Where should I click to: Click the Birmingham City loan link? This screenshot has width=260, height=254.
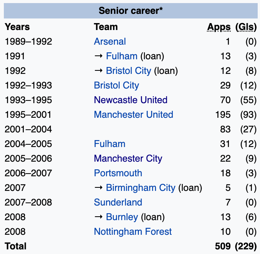(x=140, y=188)
